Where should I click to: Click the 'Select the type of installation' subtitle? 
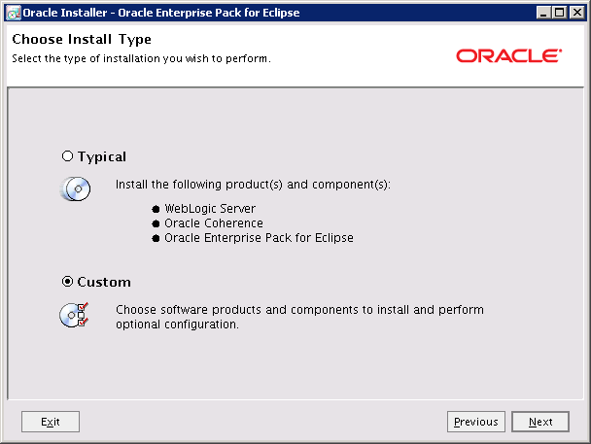[140, 58]
